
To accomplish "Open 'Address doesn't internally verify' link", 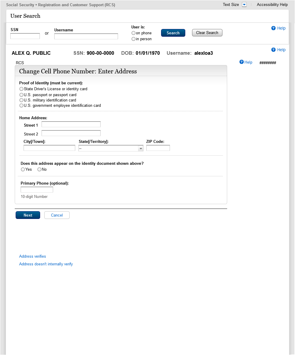I will coord(46,264).
